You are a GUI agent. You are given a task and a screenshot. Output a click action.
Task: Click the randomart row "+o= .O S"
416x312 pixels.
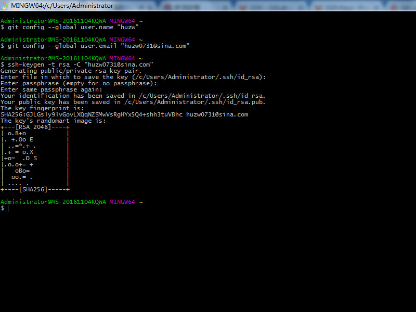point(20,159)
